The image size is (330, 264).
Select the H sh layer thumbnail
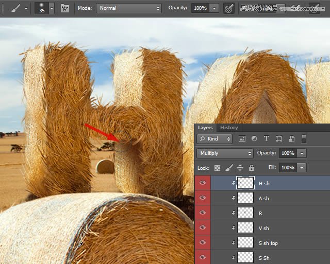point(245,183)
